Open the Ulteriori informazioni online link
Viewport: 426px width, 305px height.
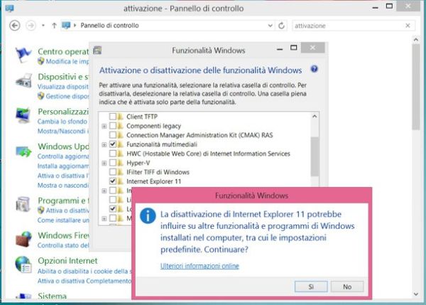[200, 267]
